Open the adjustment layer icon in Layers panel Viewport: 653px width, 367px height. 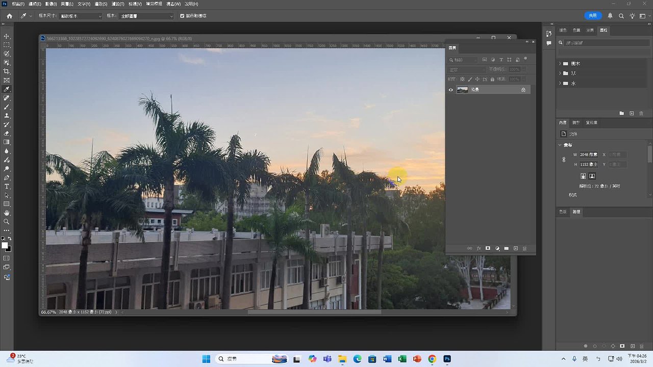coord(497,248)
